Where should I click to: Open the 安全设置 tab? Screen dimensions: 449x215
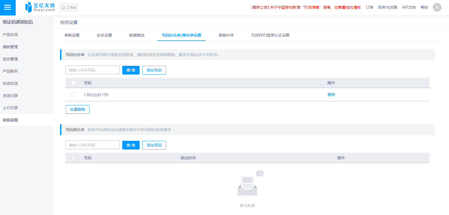[x=104, y=35]
